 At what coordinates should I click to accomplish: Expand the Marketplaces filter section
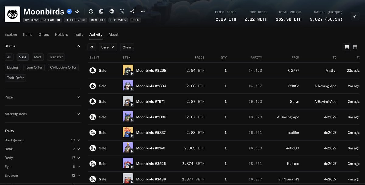coord(78,114)
